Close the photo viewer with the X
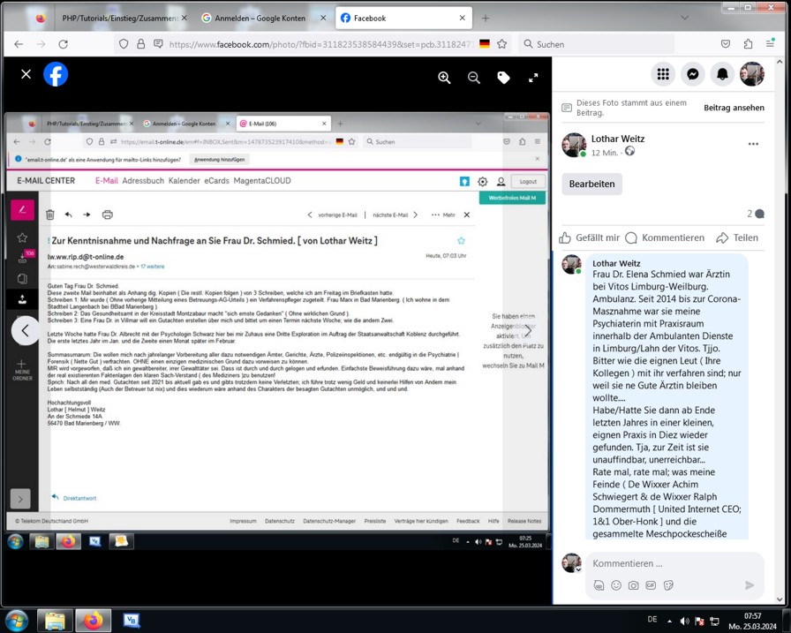The image size is (791, 633). 26,74
